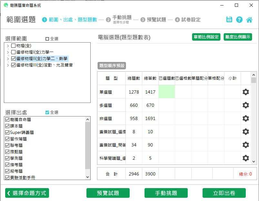Click 題型順序預設 button
This screenshot has height=201, width=259.
112,65
